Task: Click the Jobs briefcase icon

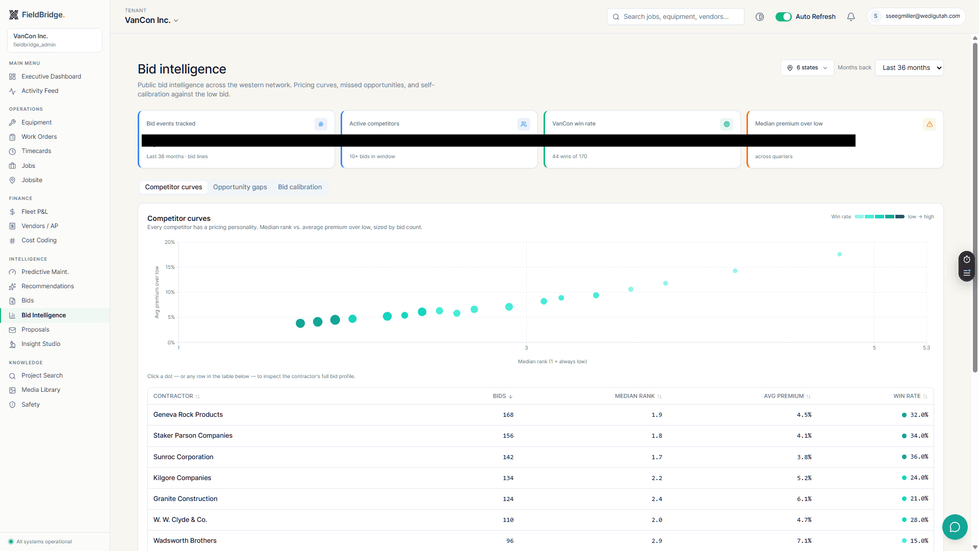Action: [x=12, y=166]
